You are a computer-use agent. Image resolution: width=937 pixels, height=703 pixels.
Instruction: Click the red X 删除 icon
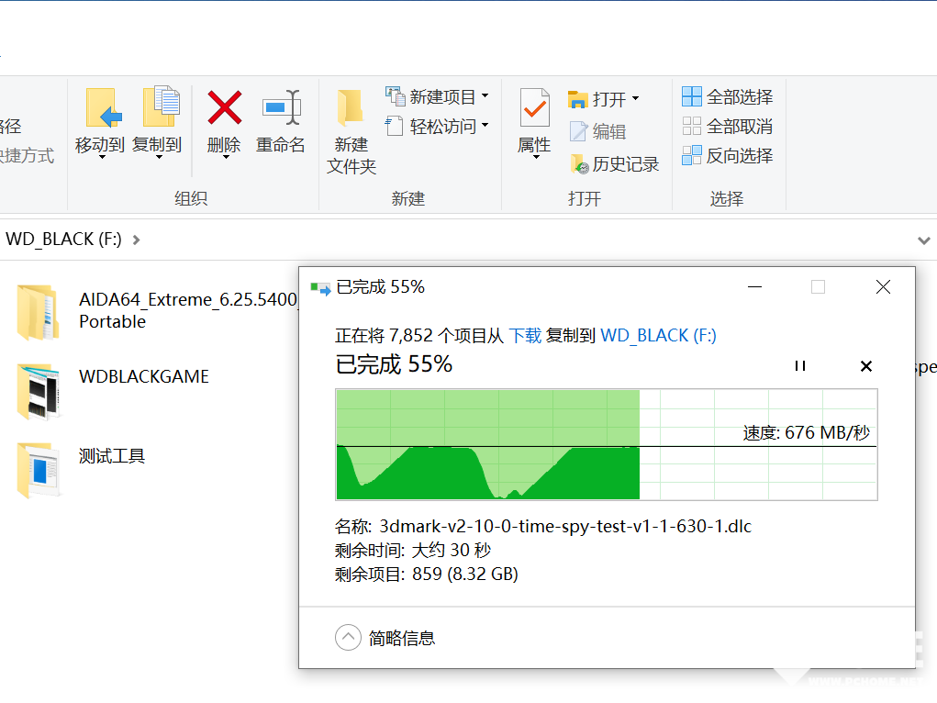click(225, 107)
